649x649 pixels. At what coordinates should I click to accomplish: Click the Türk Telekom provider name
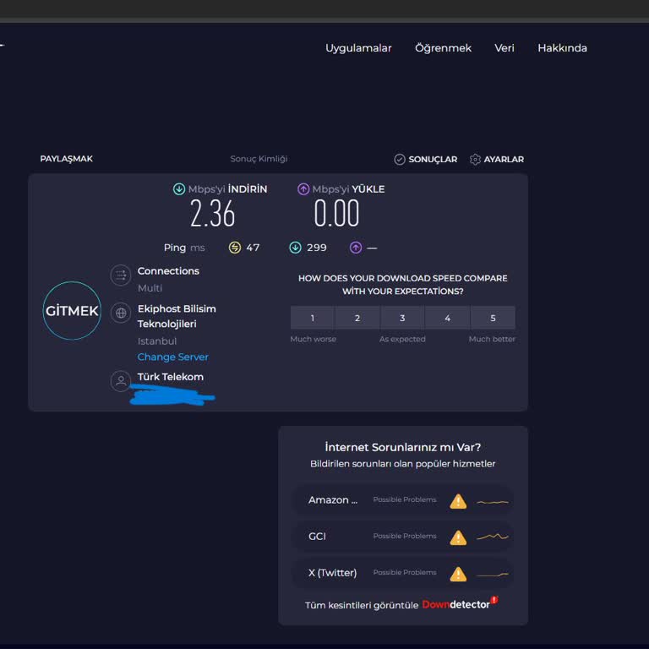point(171,377)
